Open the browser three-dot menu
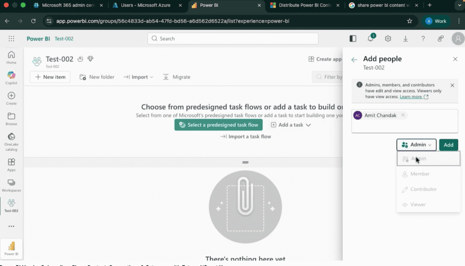 pyautogui.click(x=459, y=21)
